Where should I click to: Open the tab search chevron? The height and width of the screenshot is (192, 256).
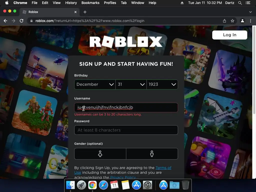250,12
